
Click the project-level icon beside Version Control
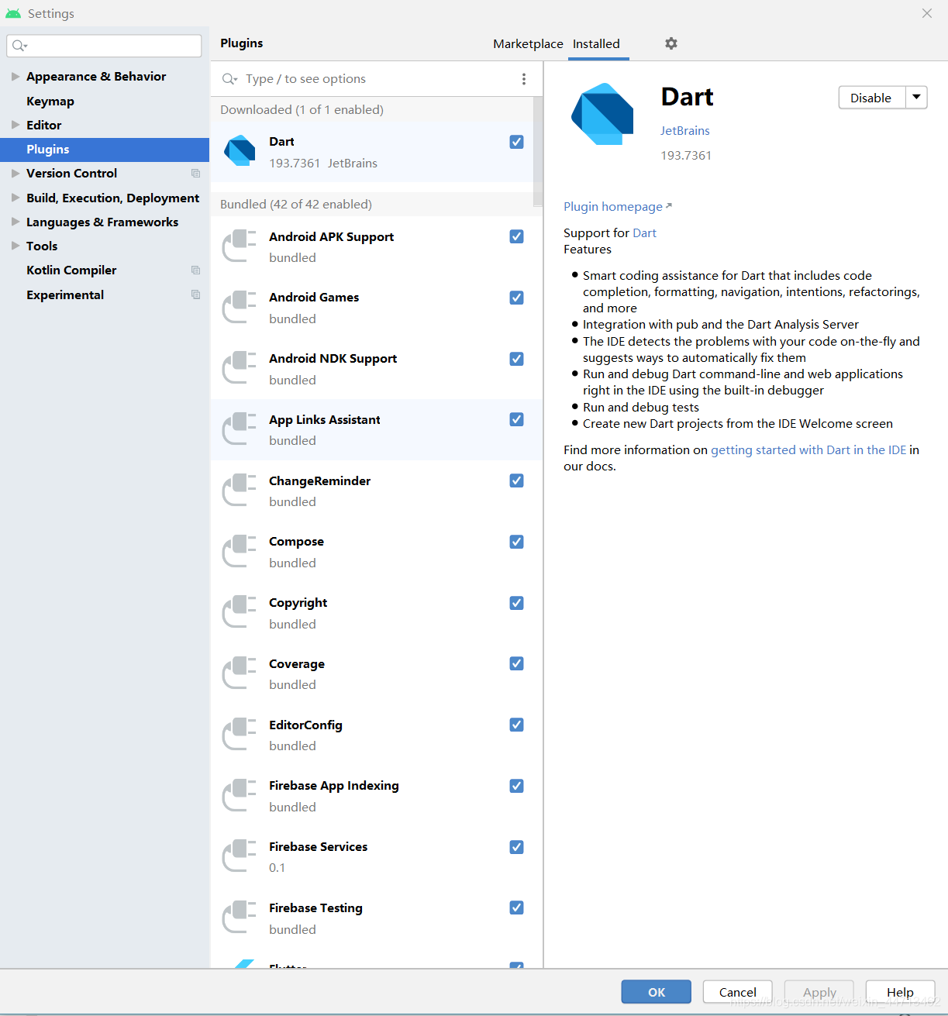pyautogui.click(x=195, y=174)
